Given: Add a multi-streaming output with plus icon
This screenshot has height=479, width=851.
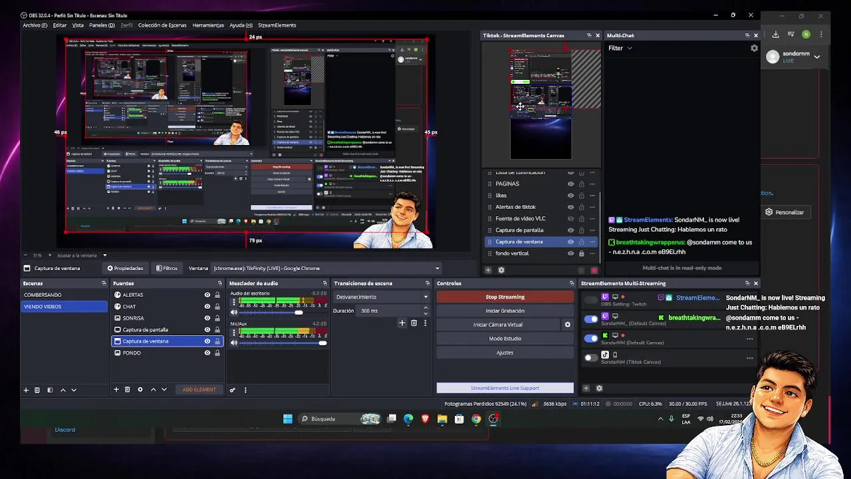Looking at the screenshot, I should click(x=586, y=389).
